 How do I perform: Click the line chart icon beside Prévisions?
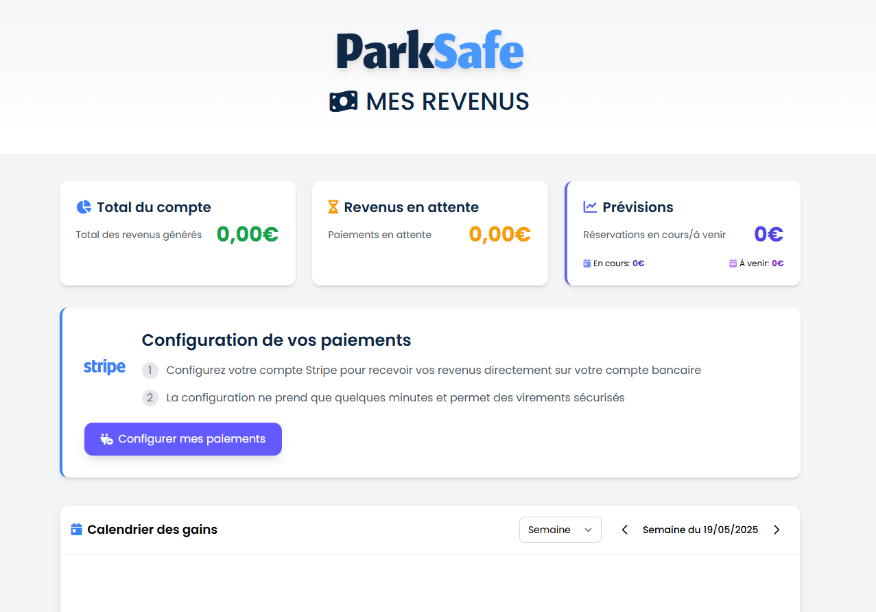click(590, 207)
